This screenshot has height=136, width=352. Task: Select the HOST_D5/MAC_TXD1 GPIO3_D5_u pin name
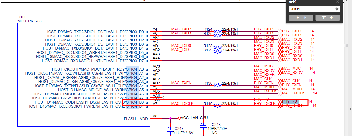(92, 53)
